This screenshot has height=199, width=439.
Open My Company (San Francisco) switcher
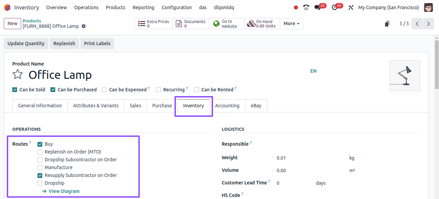[x=389, y=7]
